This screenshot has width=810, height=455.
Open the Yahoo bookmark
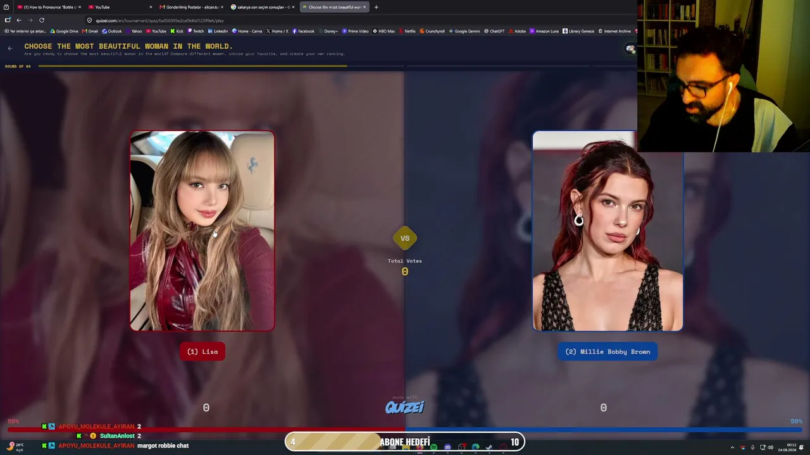coord(134,31)
